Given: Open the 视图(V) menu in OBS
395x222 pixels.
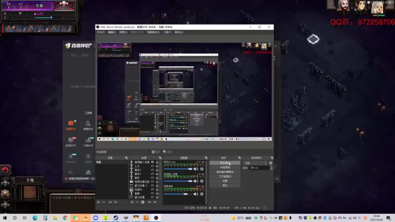Looking at the screenshot, I should [123, 32].
